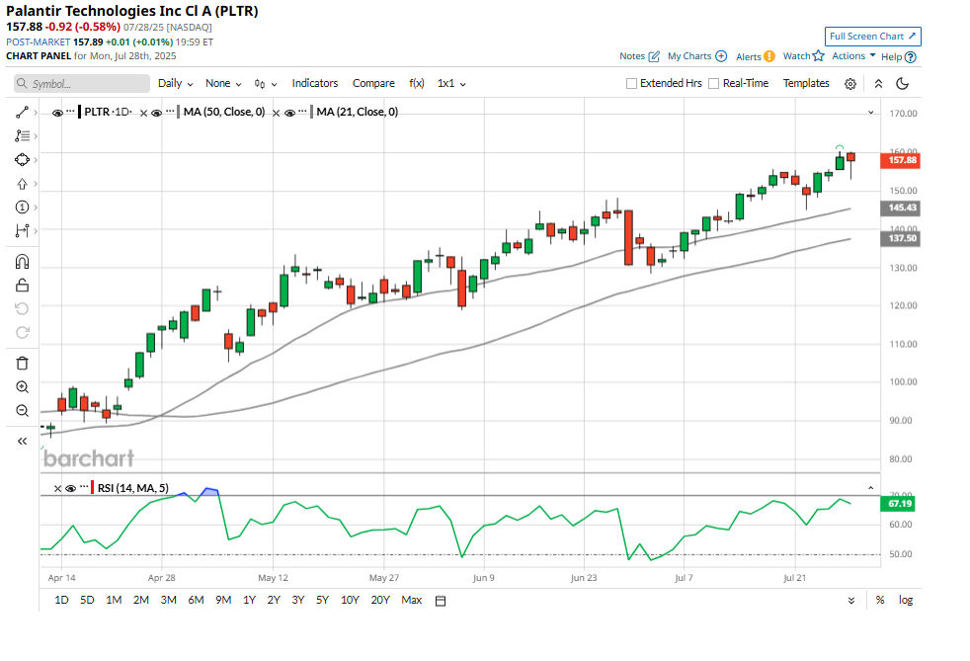This screenshot has width=970, height=661.
Task: Choose the shapes drawing tool
Action: pos(22,160)
